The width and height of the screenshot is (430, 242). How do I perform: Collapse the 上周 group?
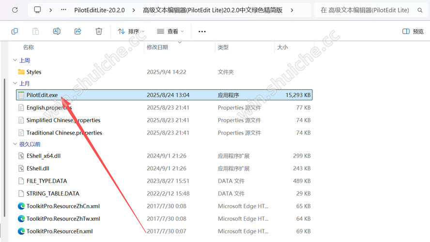click(x=15, y=60)
